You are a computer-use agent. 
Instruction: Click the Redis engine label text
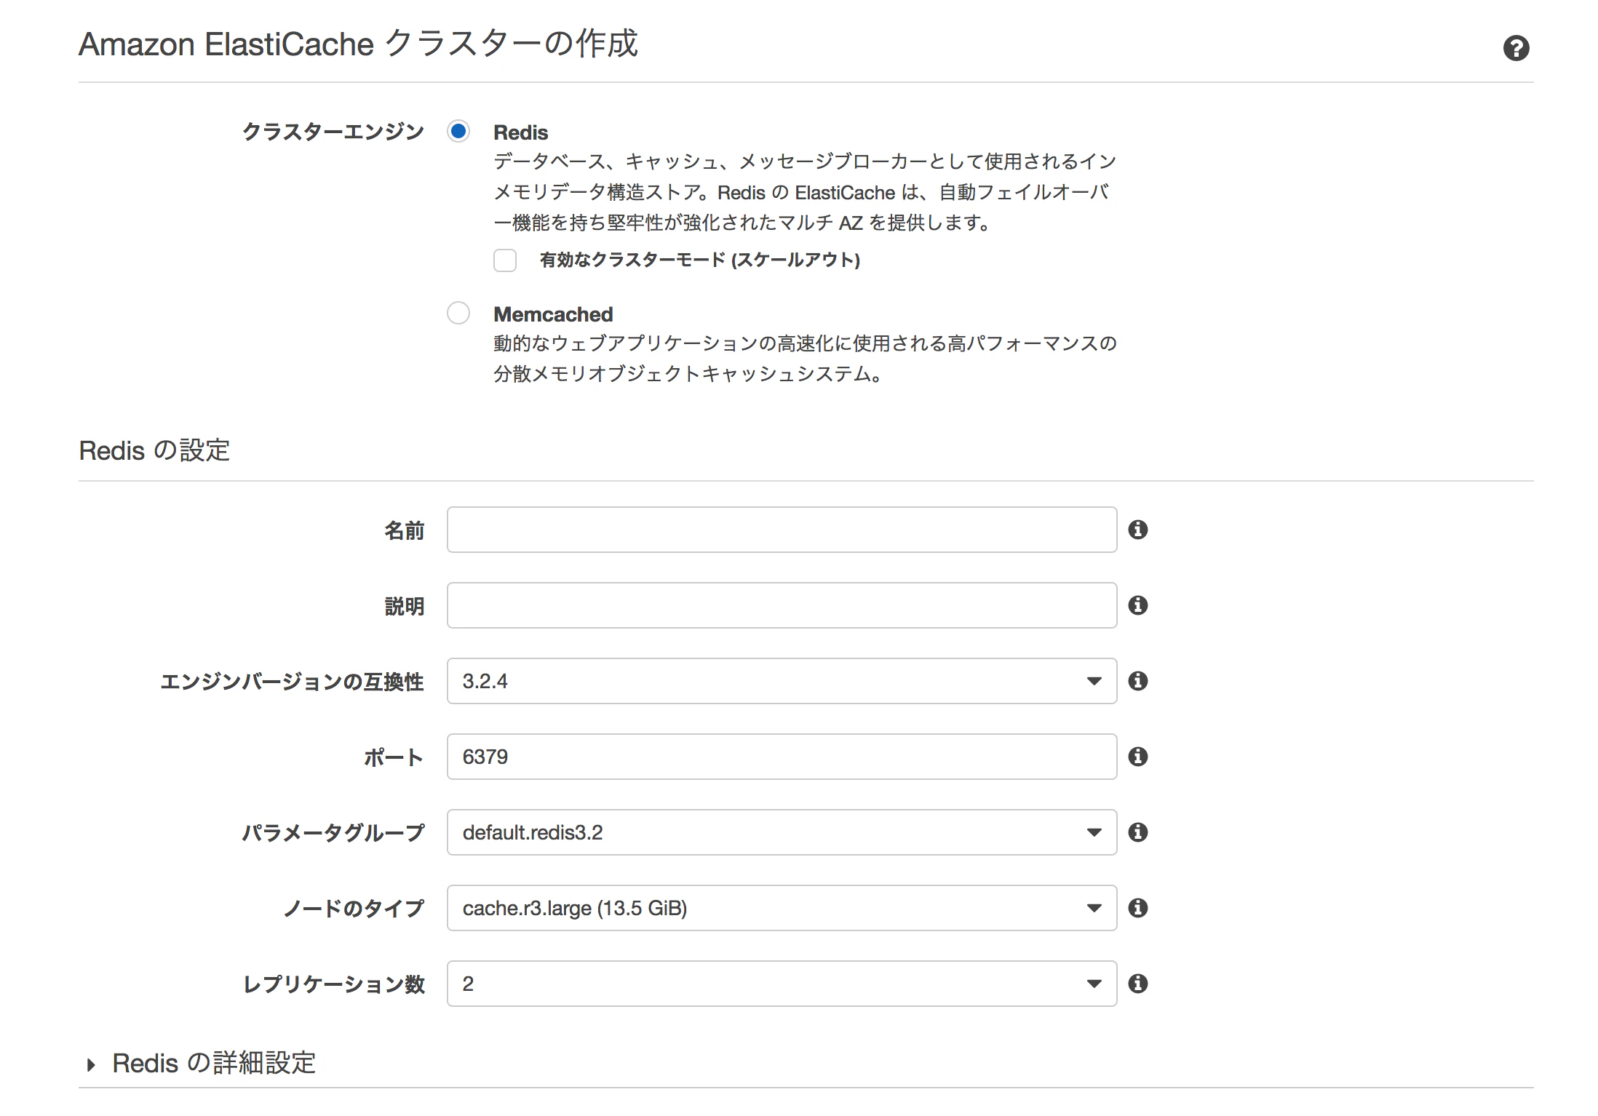pyautogui.click(x=521, y=132)
